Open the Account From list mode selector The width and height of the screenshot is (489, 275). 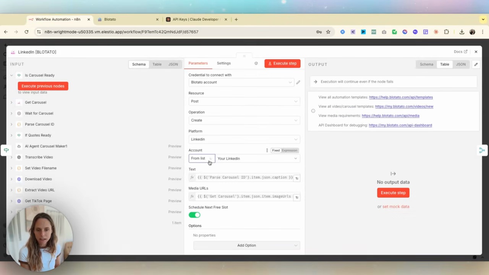click(202, 159)
